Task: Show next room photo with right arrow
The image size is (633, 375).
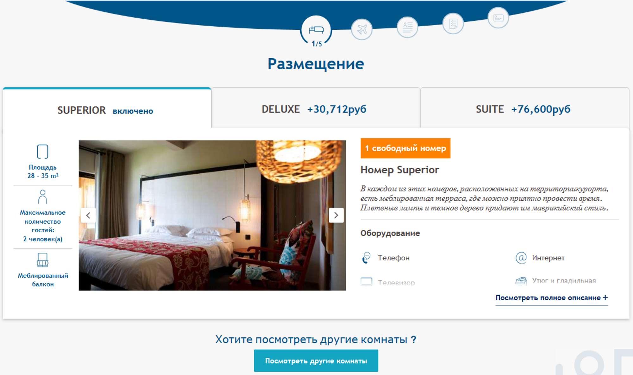Action: tap(336, 216)
